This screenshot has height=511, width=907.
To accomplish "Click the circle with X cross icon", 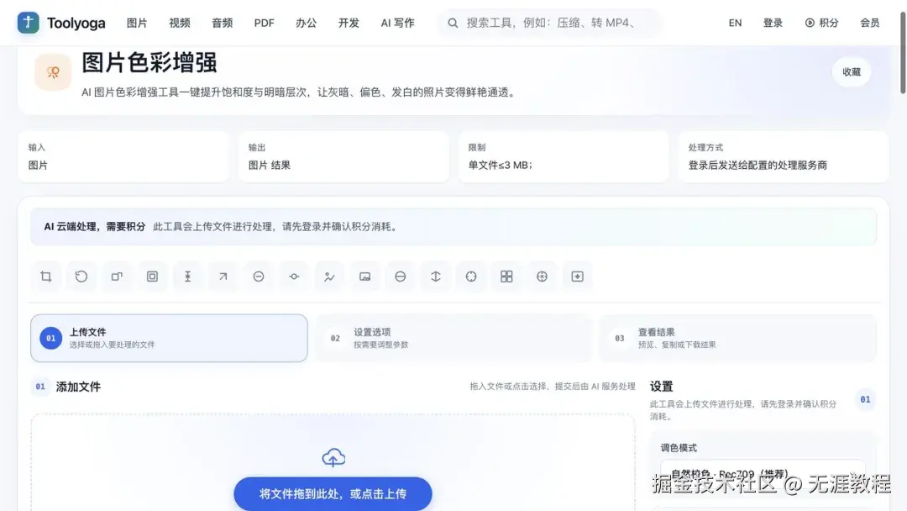I will [x=542, y=277].
